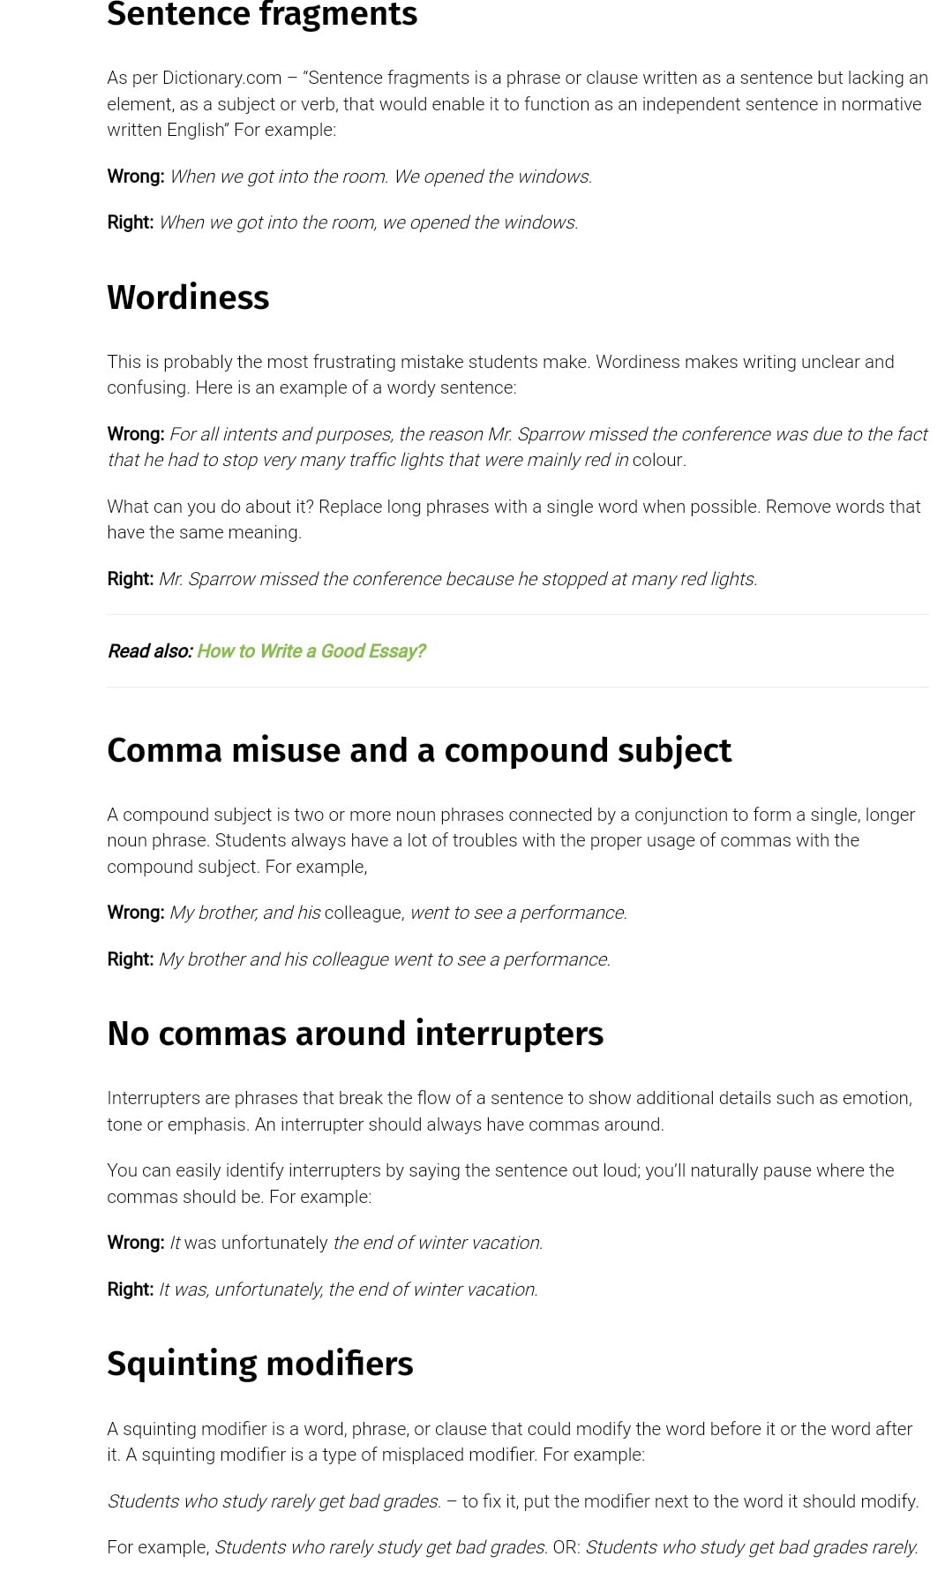
Task: Click the 'Students who rarely study get bad grades' example
Action: (x=381, y=1547)
